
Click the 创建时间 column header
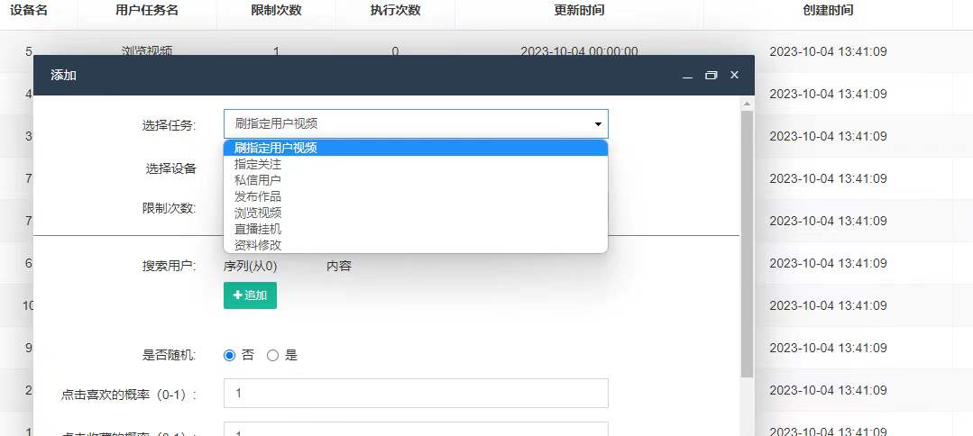tap(828, 11)
